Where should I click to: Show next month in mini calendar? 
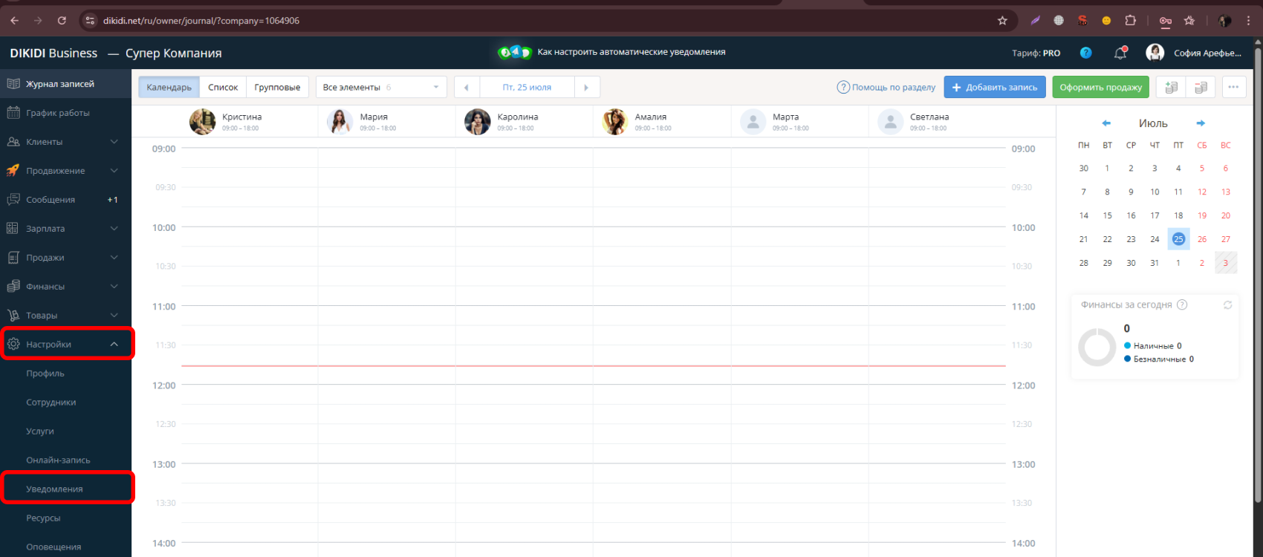1201,123
